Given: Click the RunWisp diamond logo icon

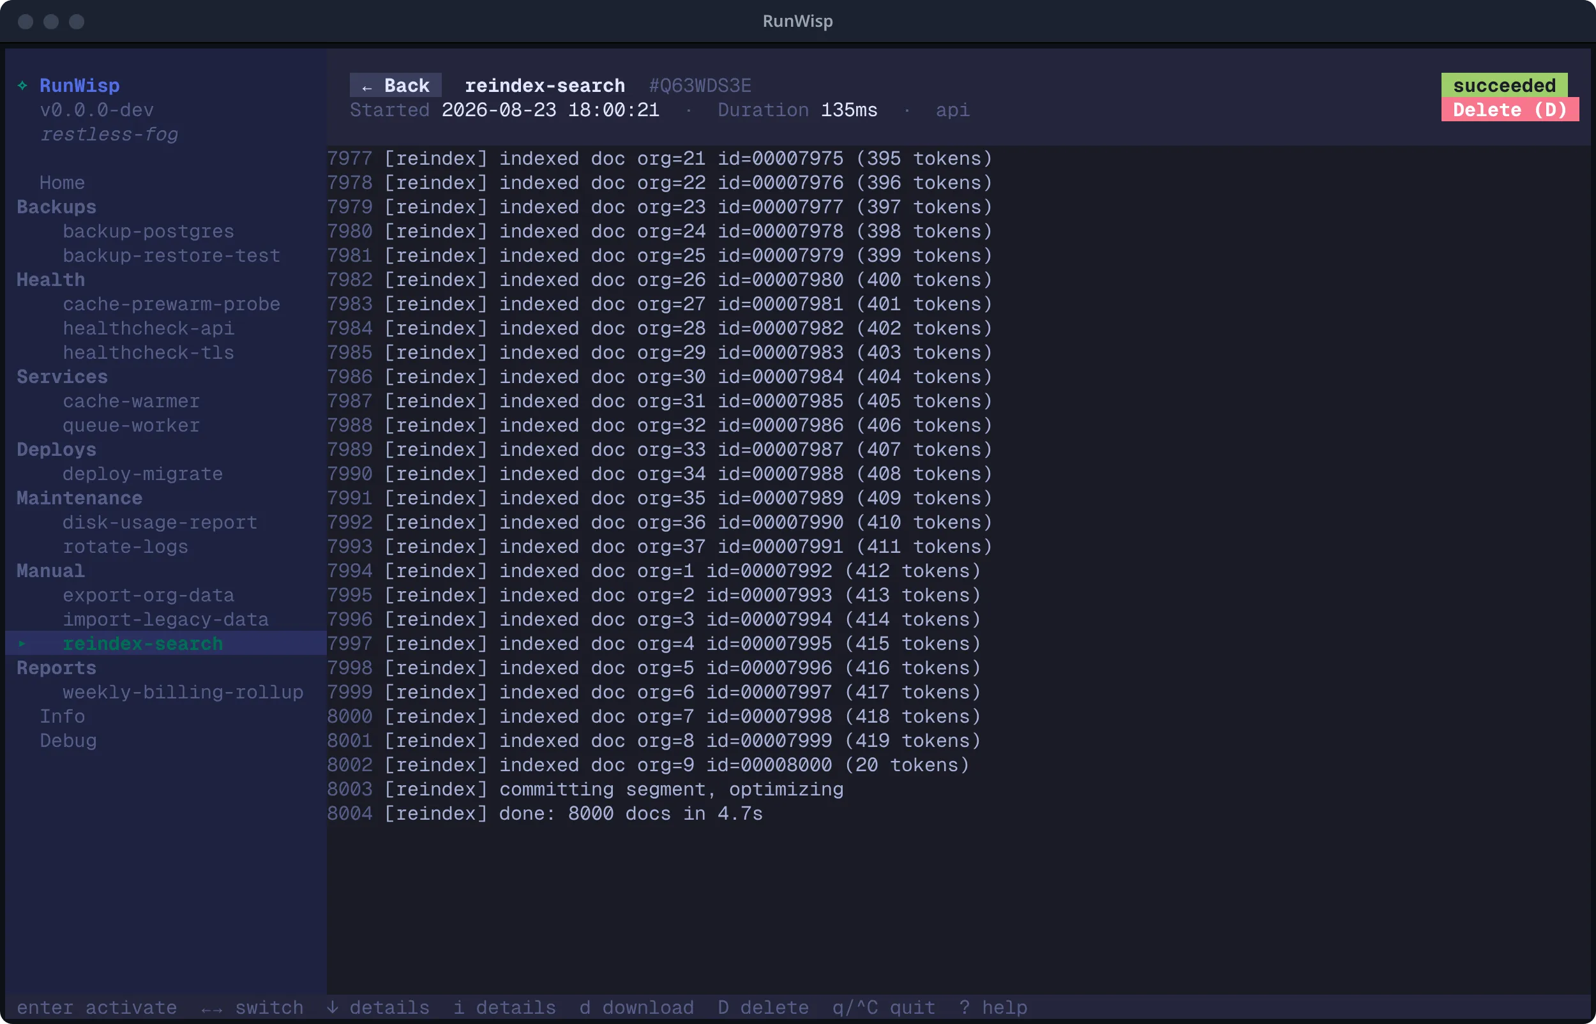Looking at the screenshot, I should click(x=22, y=85).
